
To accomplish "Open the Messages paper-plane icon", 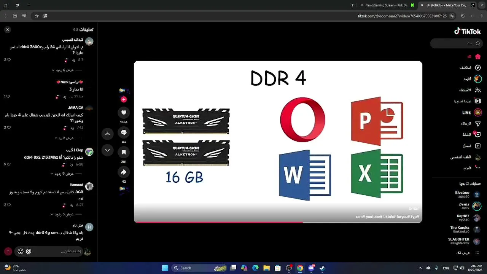I will [x=478, y=124].
